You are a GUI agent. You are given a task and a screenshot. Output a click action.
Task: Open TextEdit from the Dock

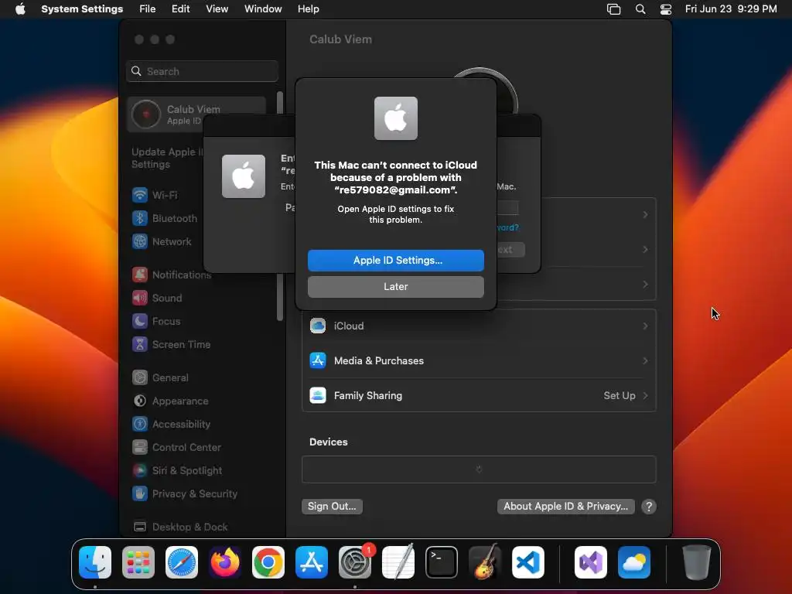click(398, 562)
